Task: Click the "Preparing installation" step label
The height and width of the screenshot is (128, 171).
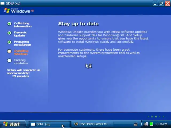Action: 22,43
